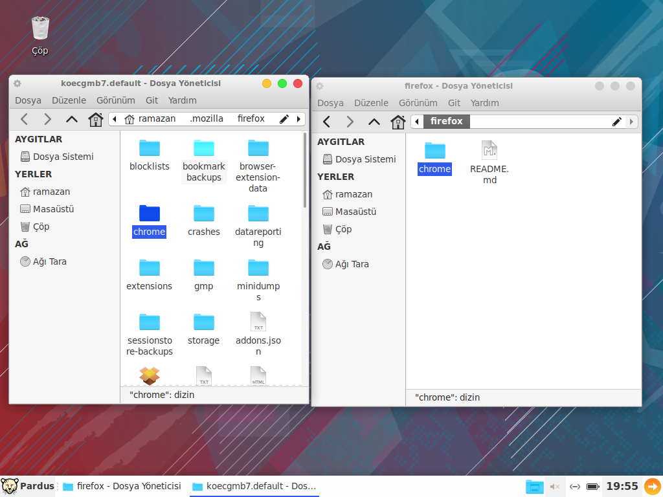This screenshot has height=497, width=663.
Task: Toggle path edit pencil in koecgmb7.default window
Action: 284,119
